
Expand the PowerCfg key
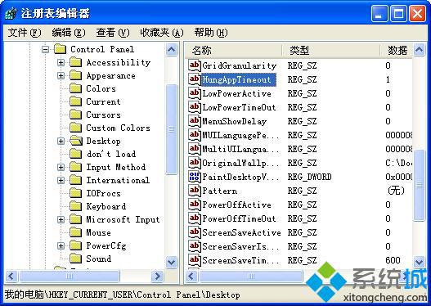(61, 245)
